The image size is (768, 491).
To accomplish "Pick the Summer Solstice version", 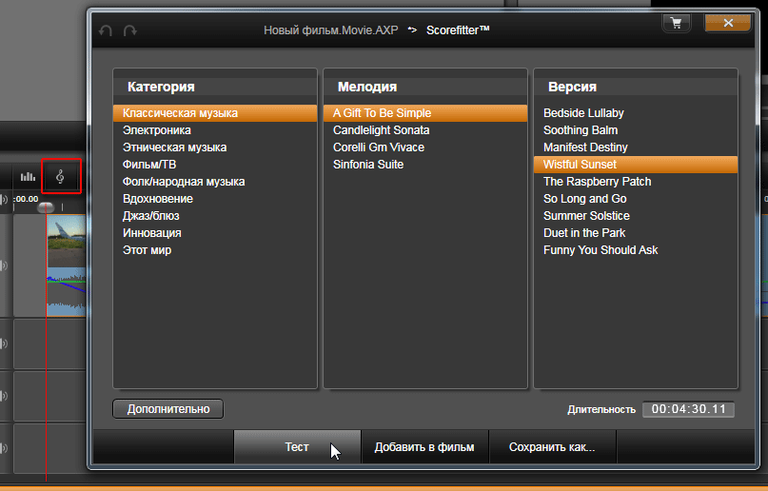I will coord(586,216).
